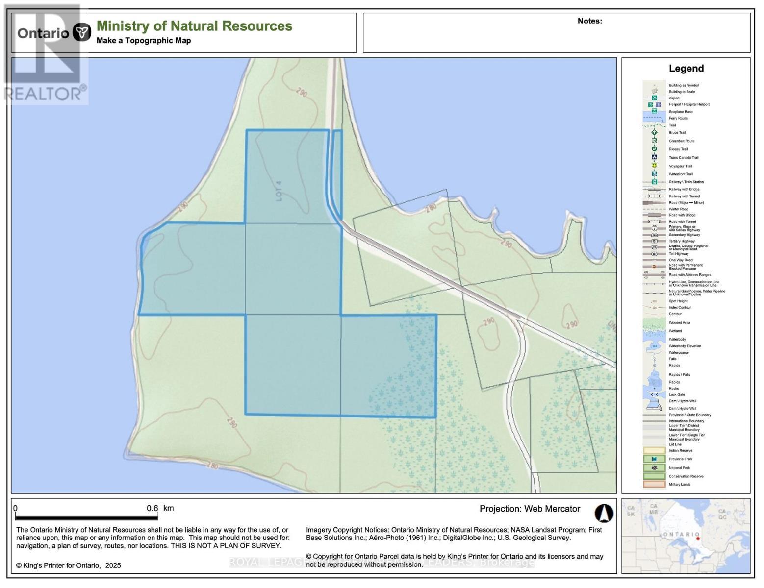The height and width of the screenshot is (588, 764).
Task: Click the yellow Voyageur Trail icon
Action: (654, 166)
